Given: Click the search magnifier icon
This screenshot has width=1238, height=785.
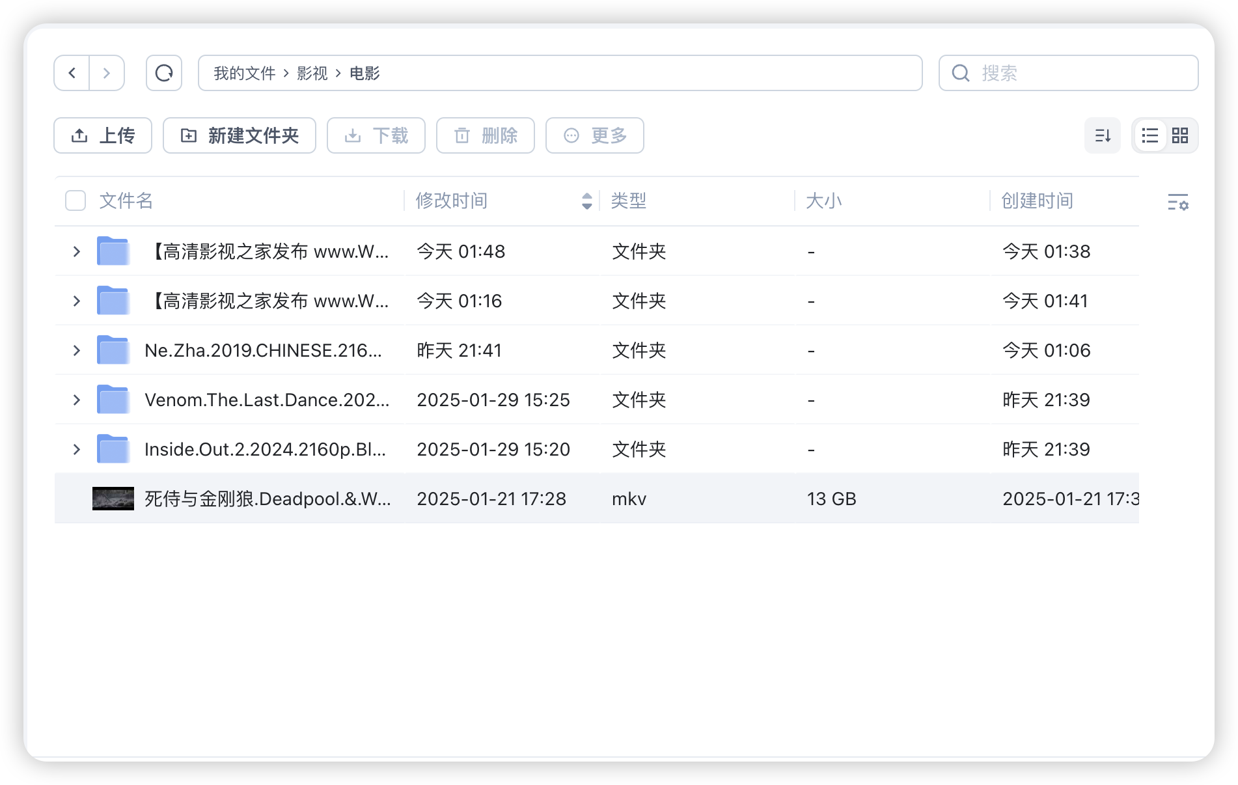Looking at the screenshot, I should [961, 73].
